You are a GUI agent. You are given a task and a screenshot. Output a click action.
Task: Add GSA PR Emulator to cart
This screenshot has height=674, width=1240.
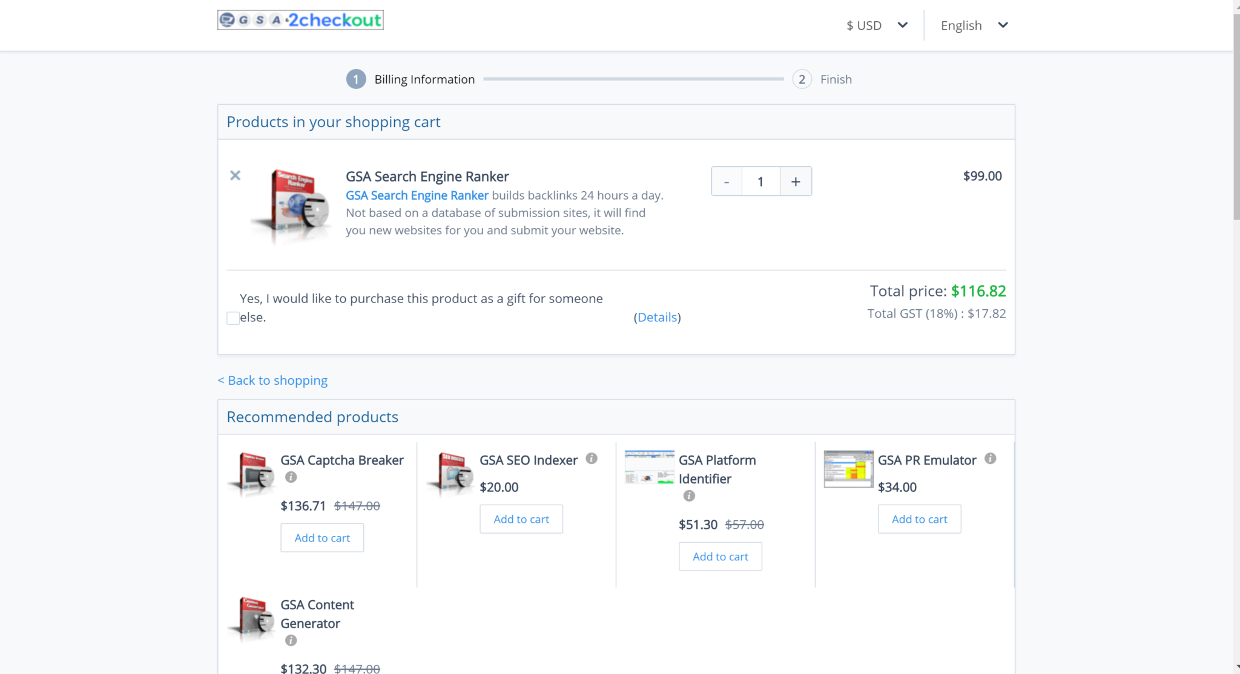[920, 519]
